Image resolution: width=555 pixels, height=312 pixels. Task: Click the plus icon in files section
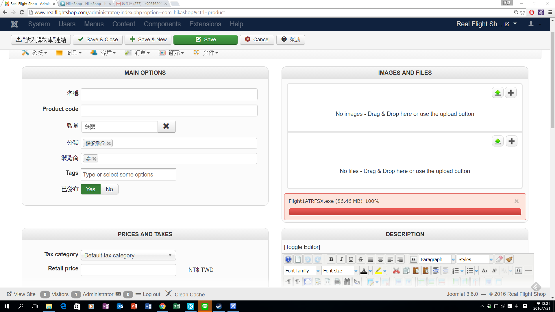511,141
